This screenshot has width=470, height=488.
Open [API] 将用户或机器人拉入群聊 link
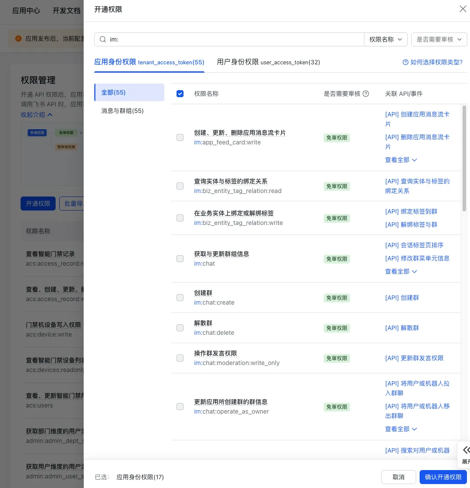point(417,388)
